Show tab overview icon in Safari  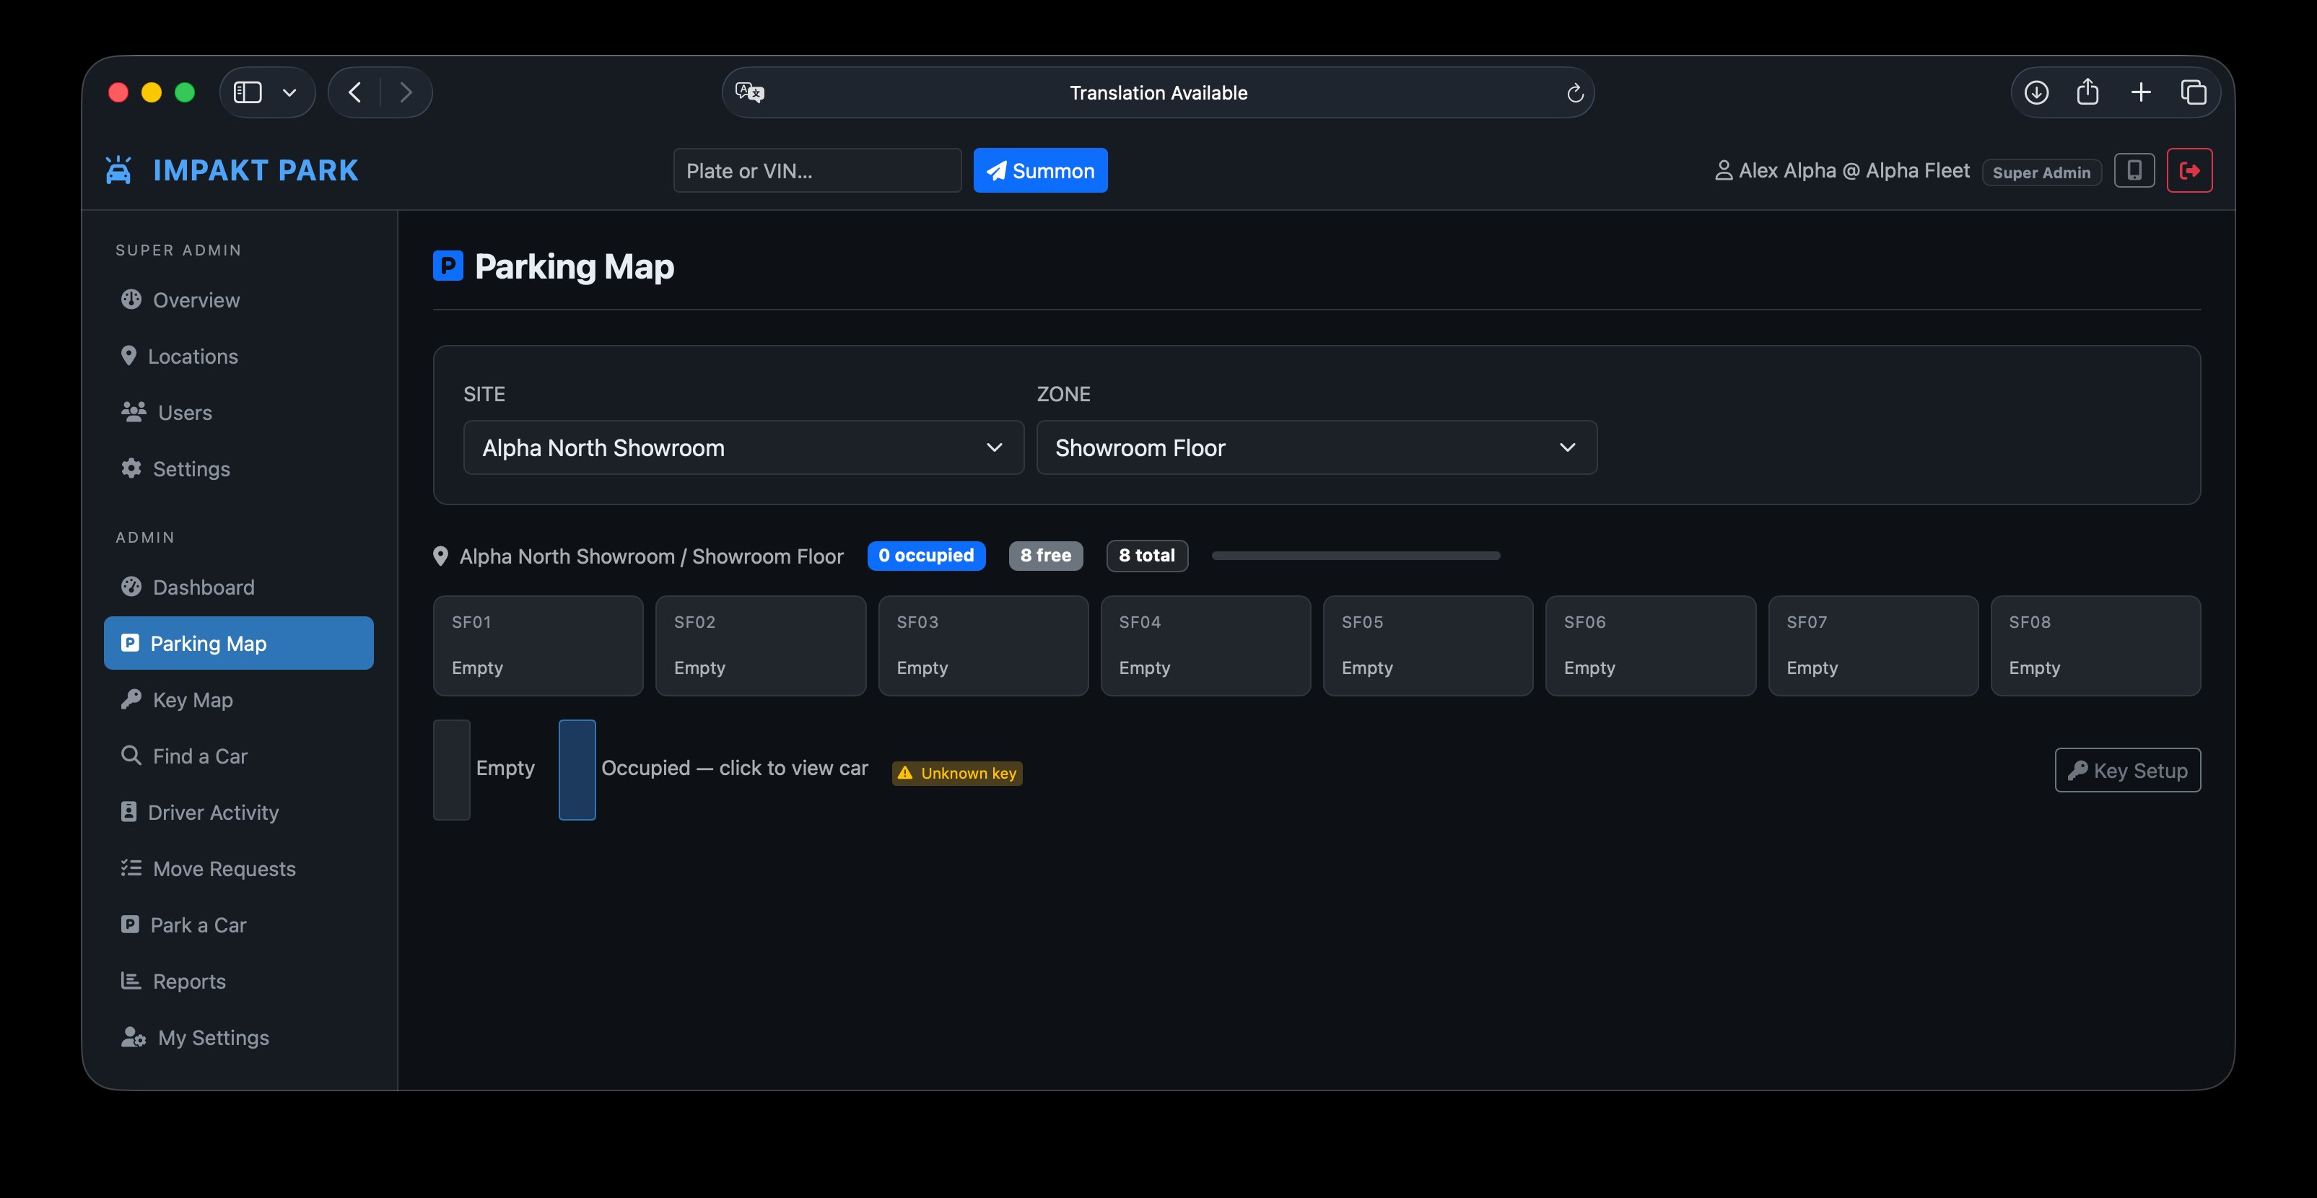(x=2193, y=92)
